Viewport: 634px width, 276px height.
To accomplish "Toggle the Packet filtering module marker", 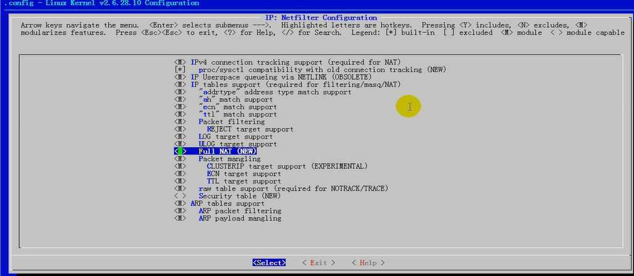I will pyautogui.click(x=180, y=121).
